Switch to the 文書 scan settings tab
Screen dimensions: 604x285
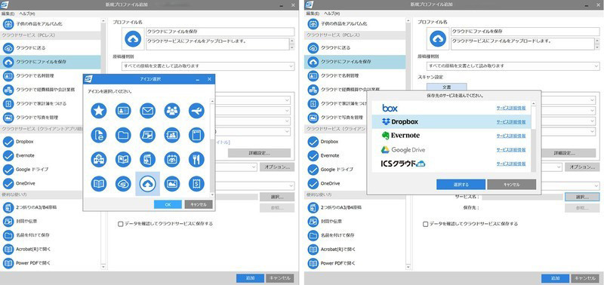click(446, 87)
